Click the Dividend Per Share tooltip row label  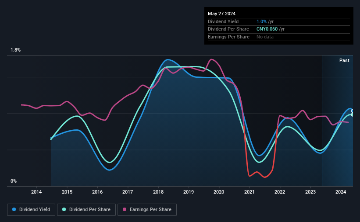point(228,29)
